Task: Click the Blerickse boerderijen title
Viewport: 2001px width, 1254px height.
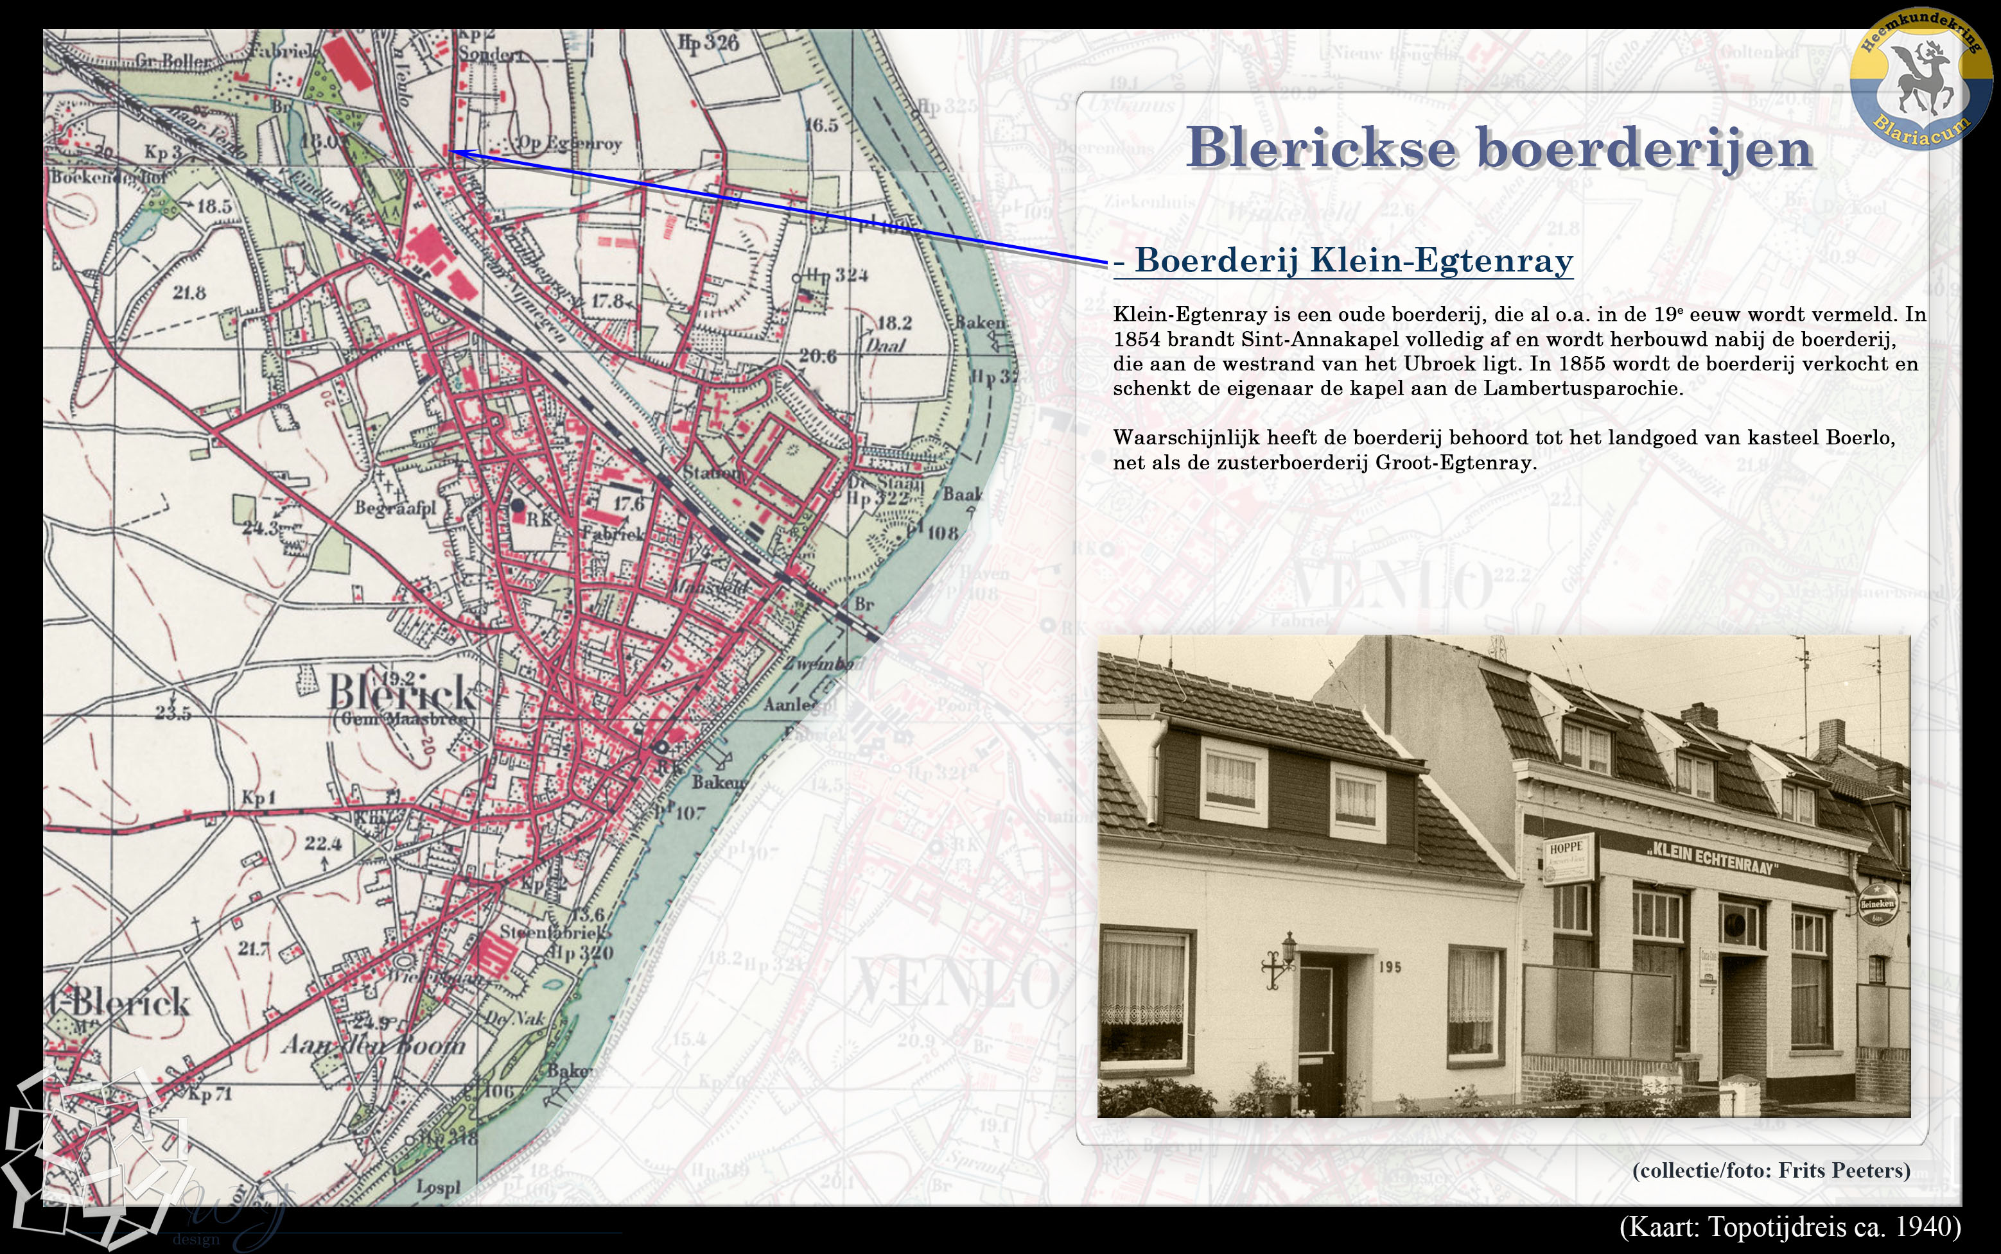Action: [x=1499, y=148]
